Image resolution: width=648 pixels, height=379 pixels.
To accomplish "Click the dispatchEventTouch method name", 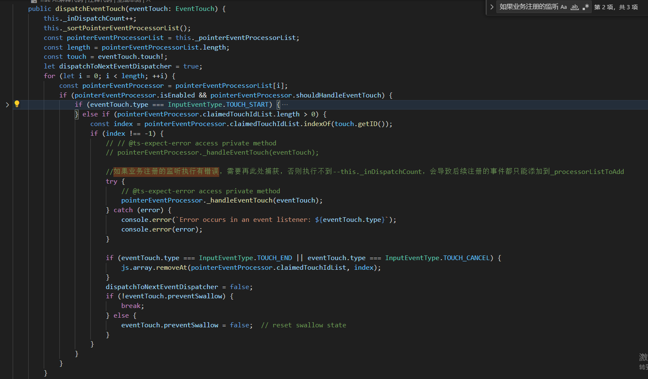I will (90, 9).
